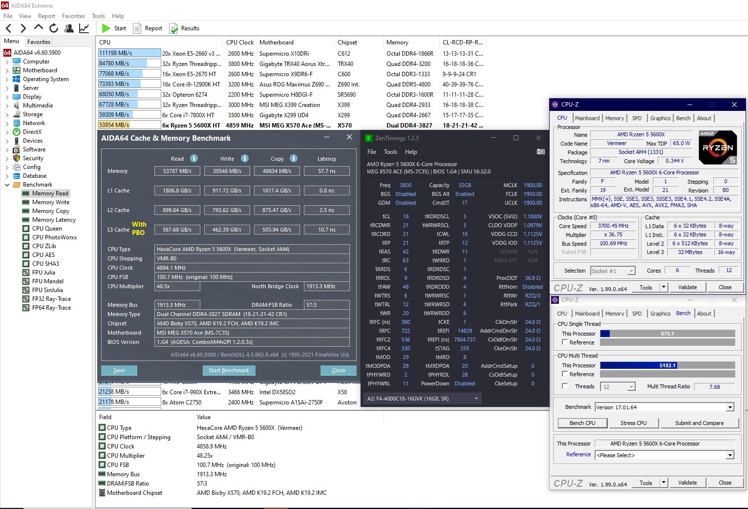Click Submit and Compare button

[x=699, y=423]
